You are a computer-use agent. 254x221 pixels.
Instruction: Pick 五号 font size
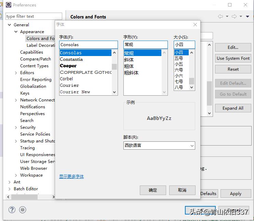pos(179,58)
